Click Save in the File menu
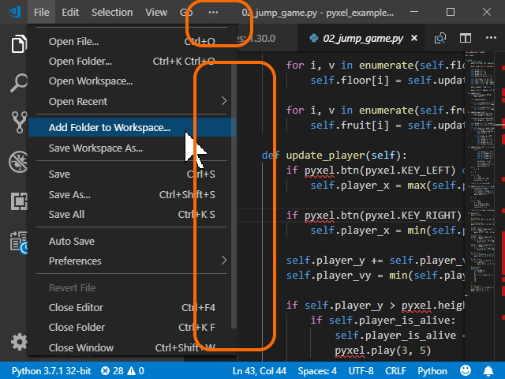This screenshot has width=505, height=379. coord(132,174)
